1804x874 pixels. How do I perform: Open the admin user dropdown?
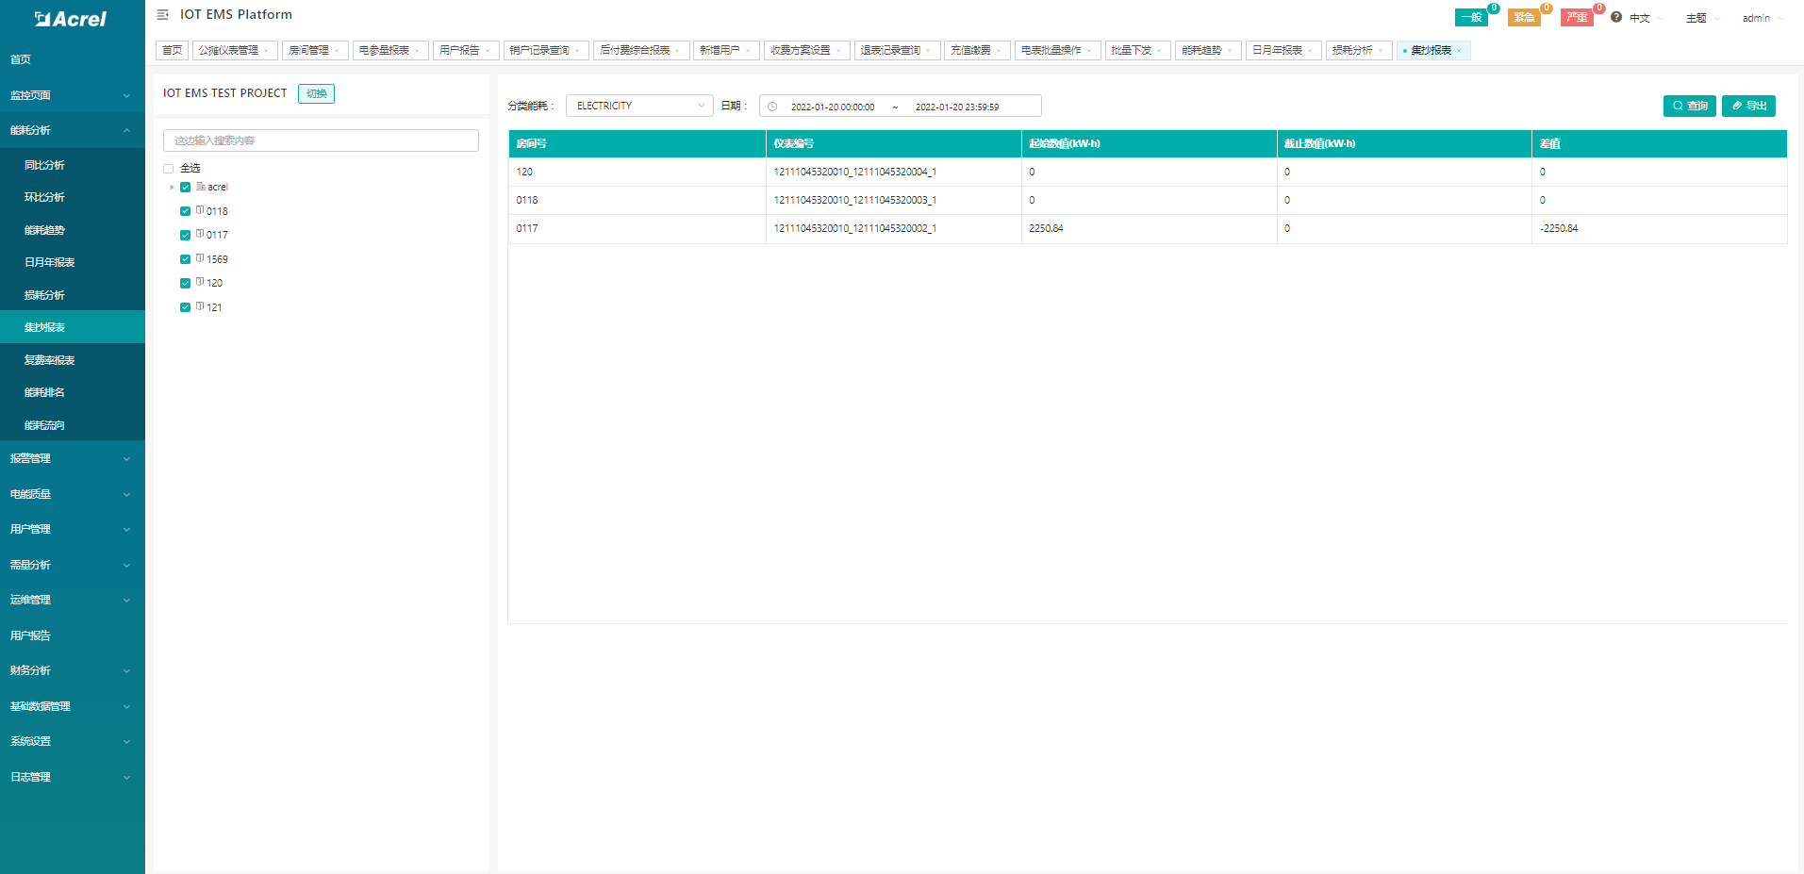(x=1763, y=18)
